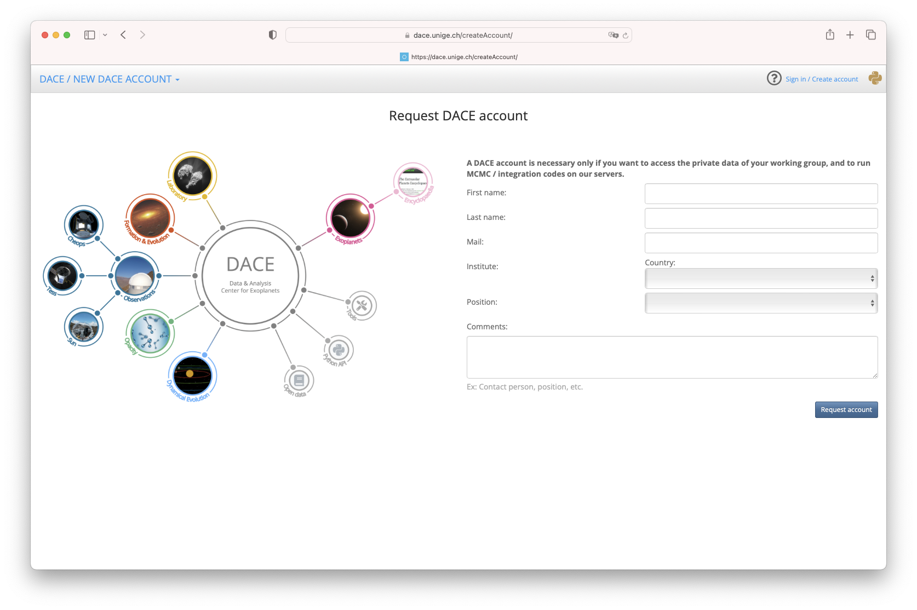The height and width of the screenshot is (610, 917).
Task: Focus the Mail field
Action: (761, 243)
